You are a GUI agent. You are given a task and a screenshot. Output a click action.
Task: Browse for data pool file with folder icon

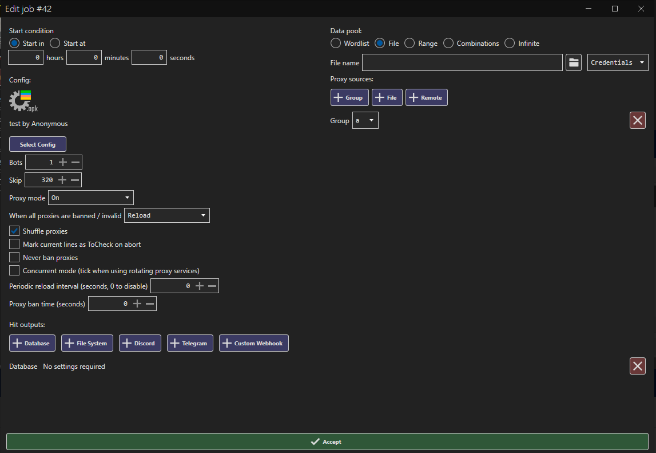[574, 63]
